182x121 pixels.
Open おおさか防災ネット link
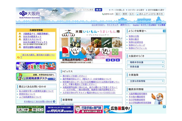[32, 36]
